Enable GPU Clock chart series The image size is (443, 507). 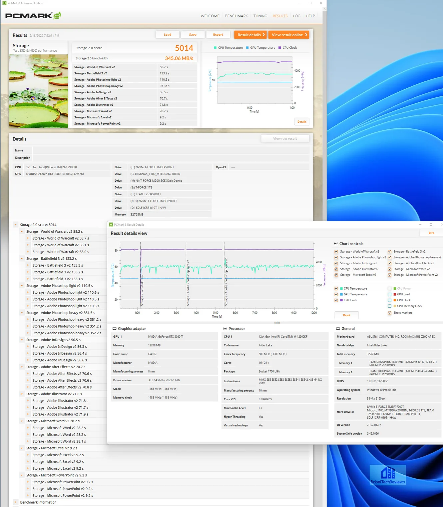pos(389,300)
